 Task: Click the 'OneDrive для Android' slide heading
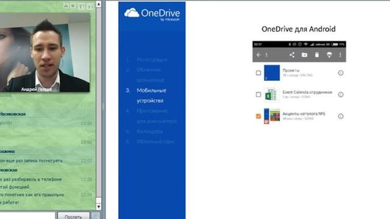click(299, 29)
